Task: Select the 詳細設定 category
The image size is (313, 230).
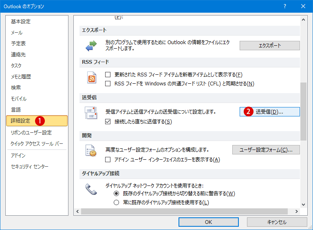Action: [x=37, y=121]
